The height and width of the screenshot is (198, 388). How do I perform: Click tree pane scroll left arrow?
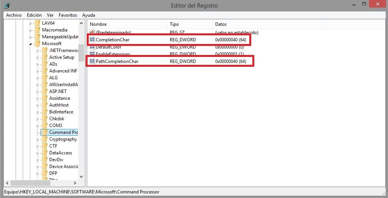coord(7,183)
